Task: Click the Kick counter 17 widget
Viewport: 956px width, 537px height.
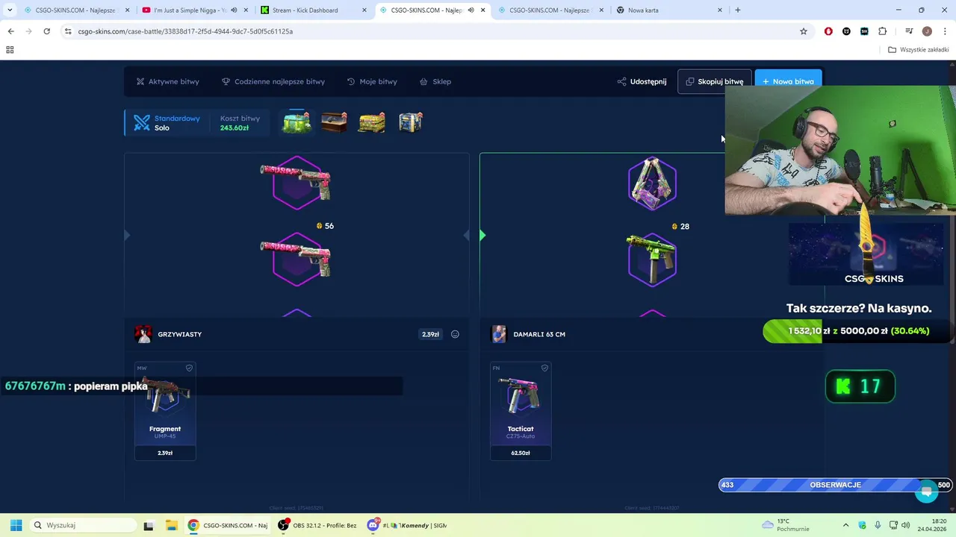Action: coord(860,386)
